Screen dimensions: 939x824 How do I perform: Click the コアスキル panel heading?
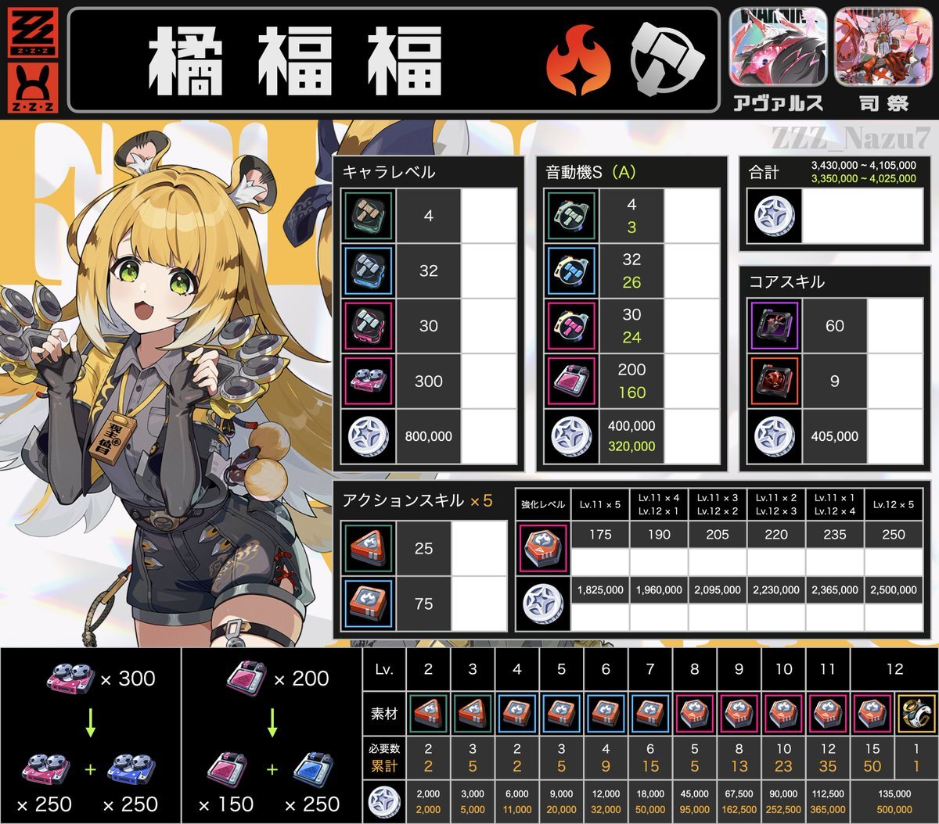[x=786, y=282]
